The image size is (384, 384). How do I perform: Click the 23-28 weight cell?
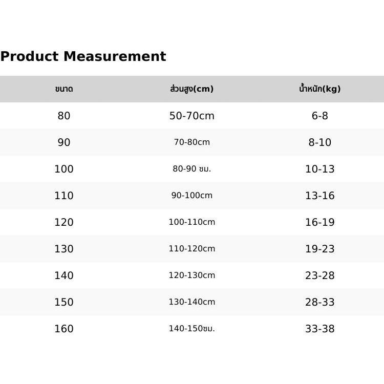click(x=319, y=275)
